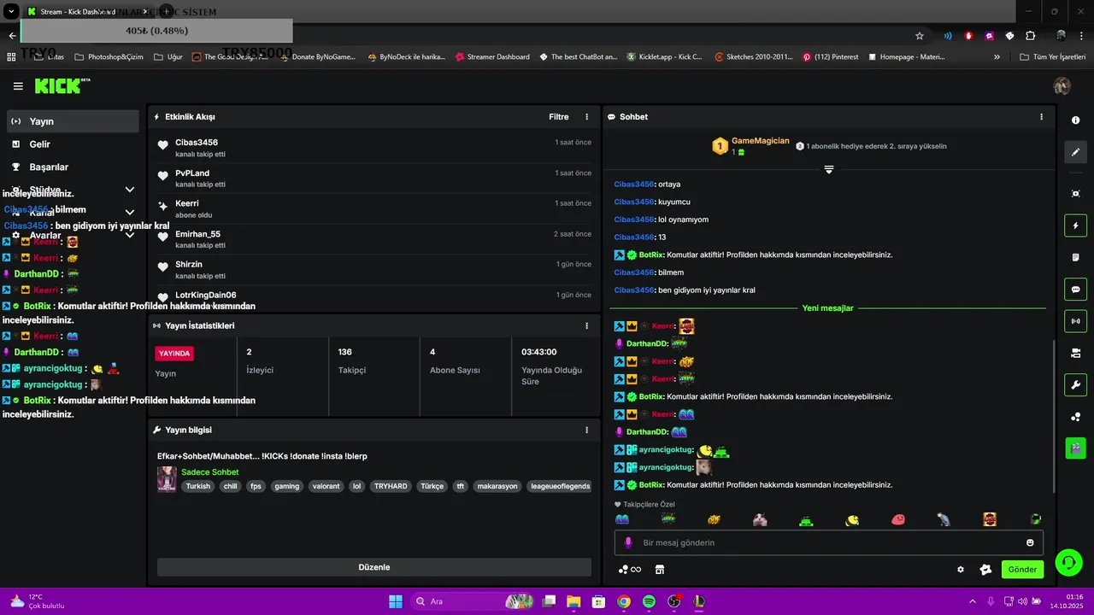
Task: Click the green Gönder send button
Action: [1022, 570]
